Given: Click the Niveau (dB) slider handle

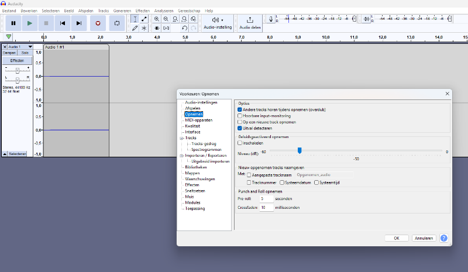Looking at the screenshot, I should [x=300, y=150].
